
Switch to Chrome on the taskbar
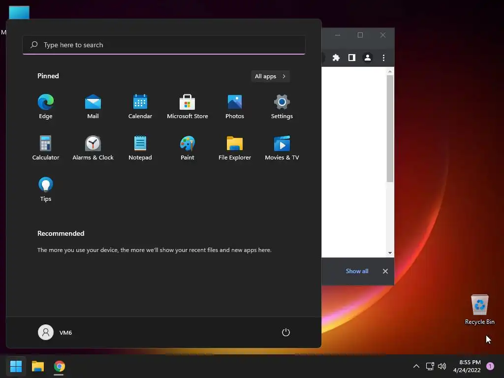tap(59, 366)
